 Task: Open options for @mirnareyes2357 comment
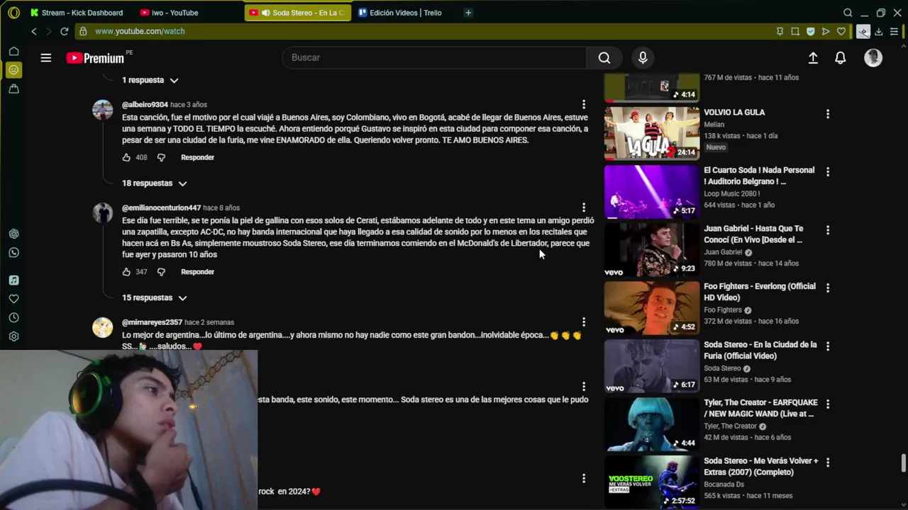pos(584,322)
